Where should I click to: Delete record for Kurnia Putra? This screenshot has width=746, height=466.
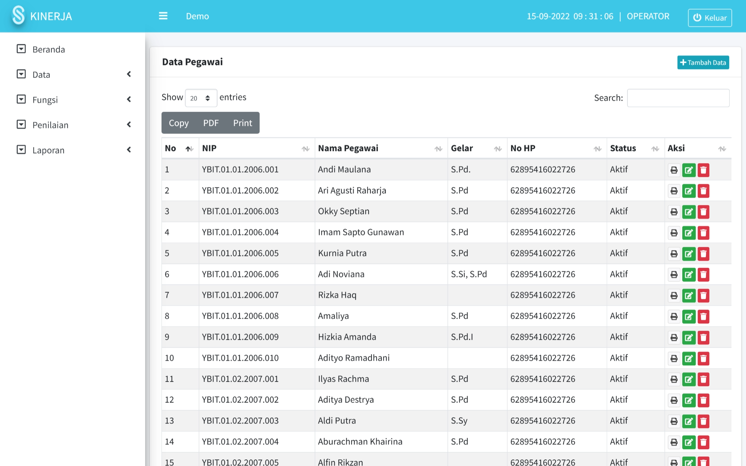coord(703,254)
